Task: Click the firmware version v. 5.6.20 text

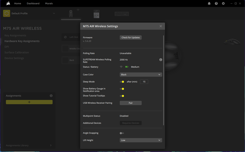Action: click(87, 41)
